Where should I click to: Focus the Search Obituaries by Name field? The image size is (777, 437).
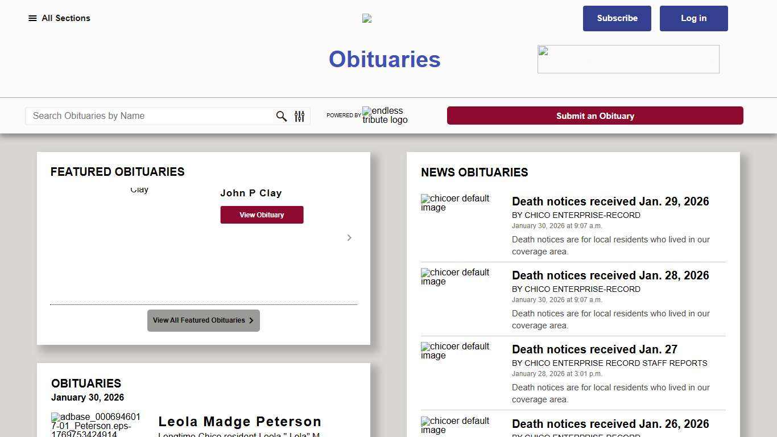(151, 116)
